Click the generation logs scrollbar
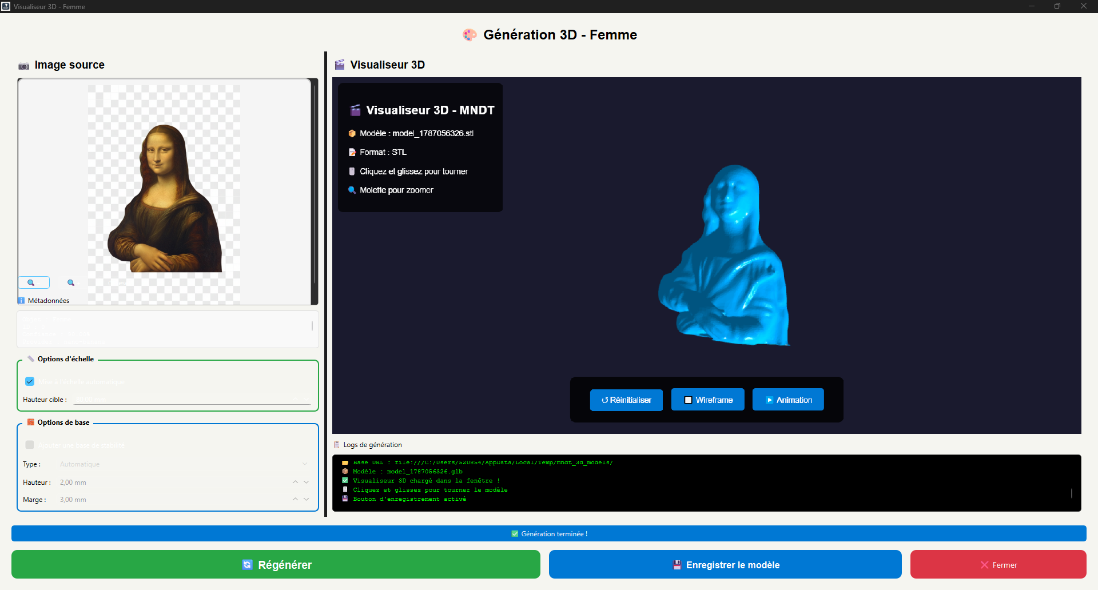 click(1072, 493)
